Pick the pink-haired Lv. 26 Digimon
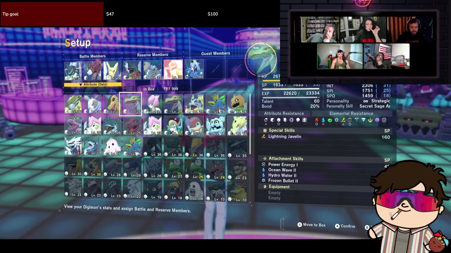 (x=93, y=126)
